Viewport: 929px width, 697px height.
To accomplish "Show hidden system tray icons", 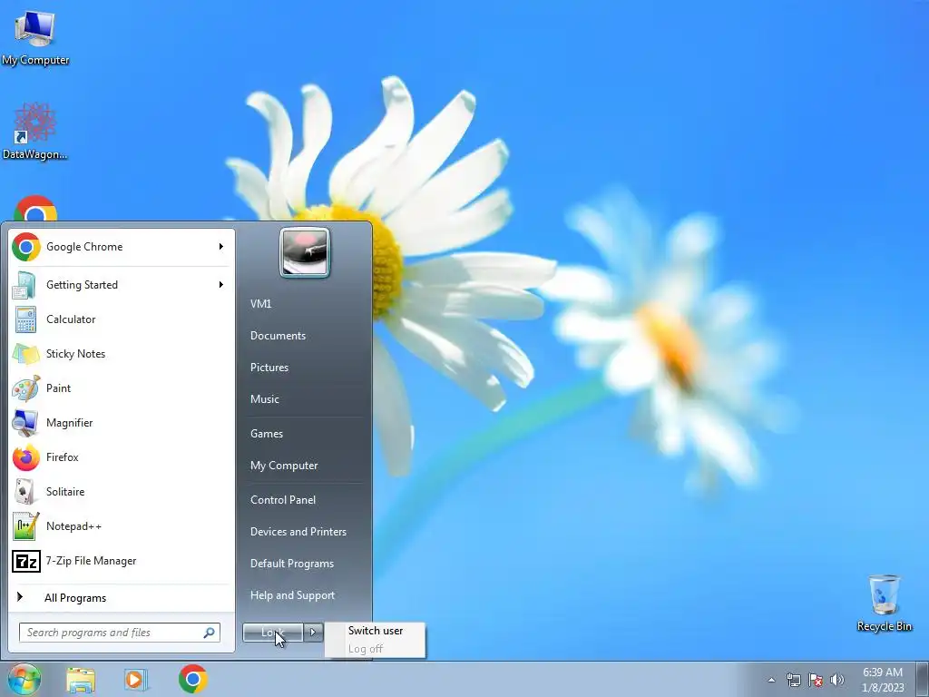I will 771,680.
